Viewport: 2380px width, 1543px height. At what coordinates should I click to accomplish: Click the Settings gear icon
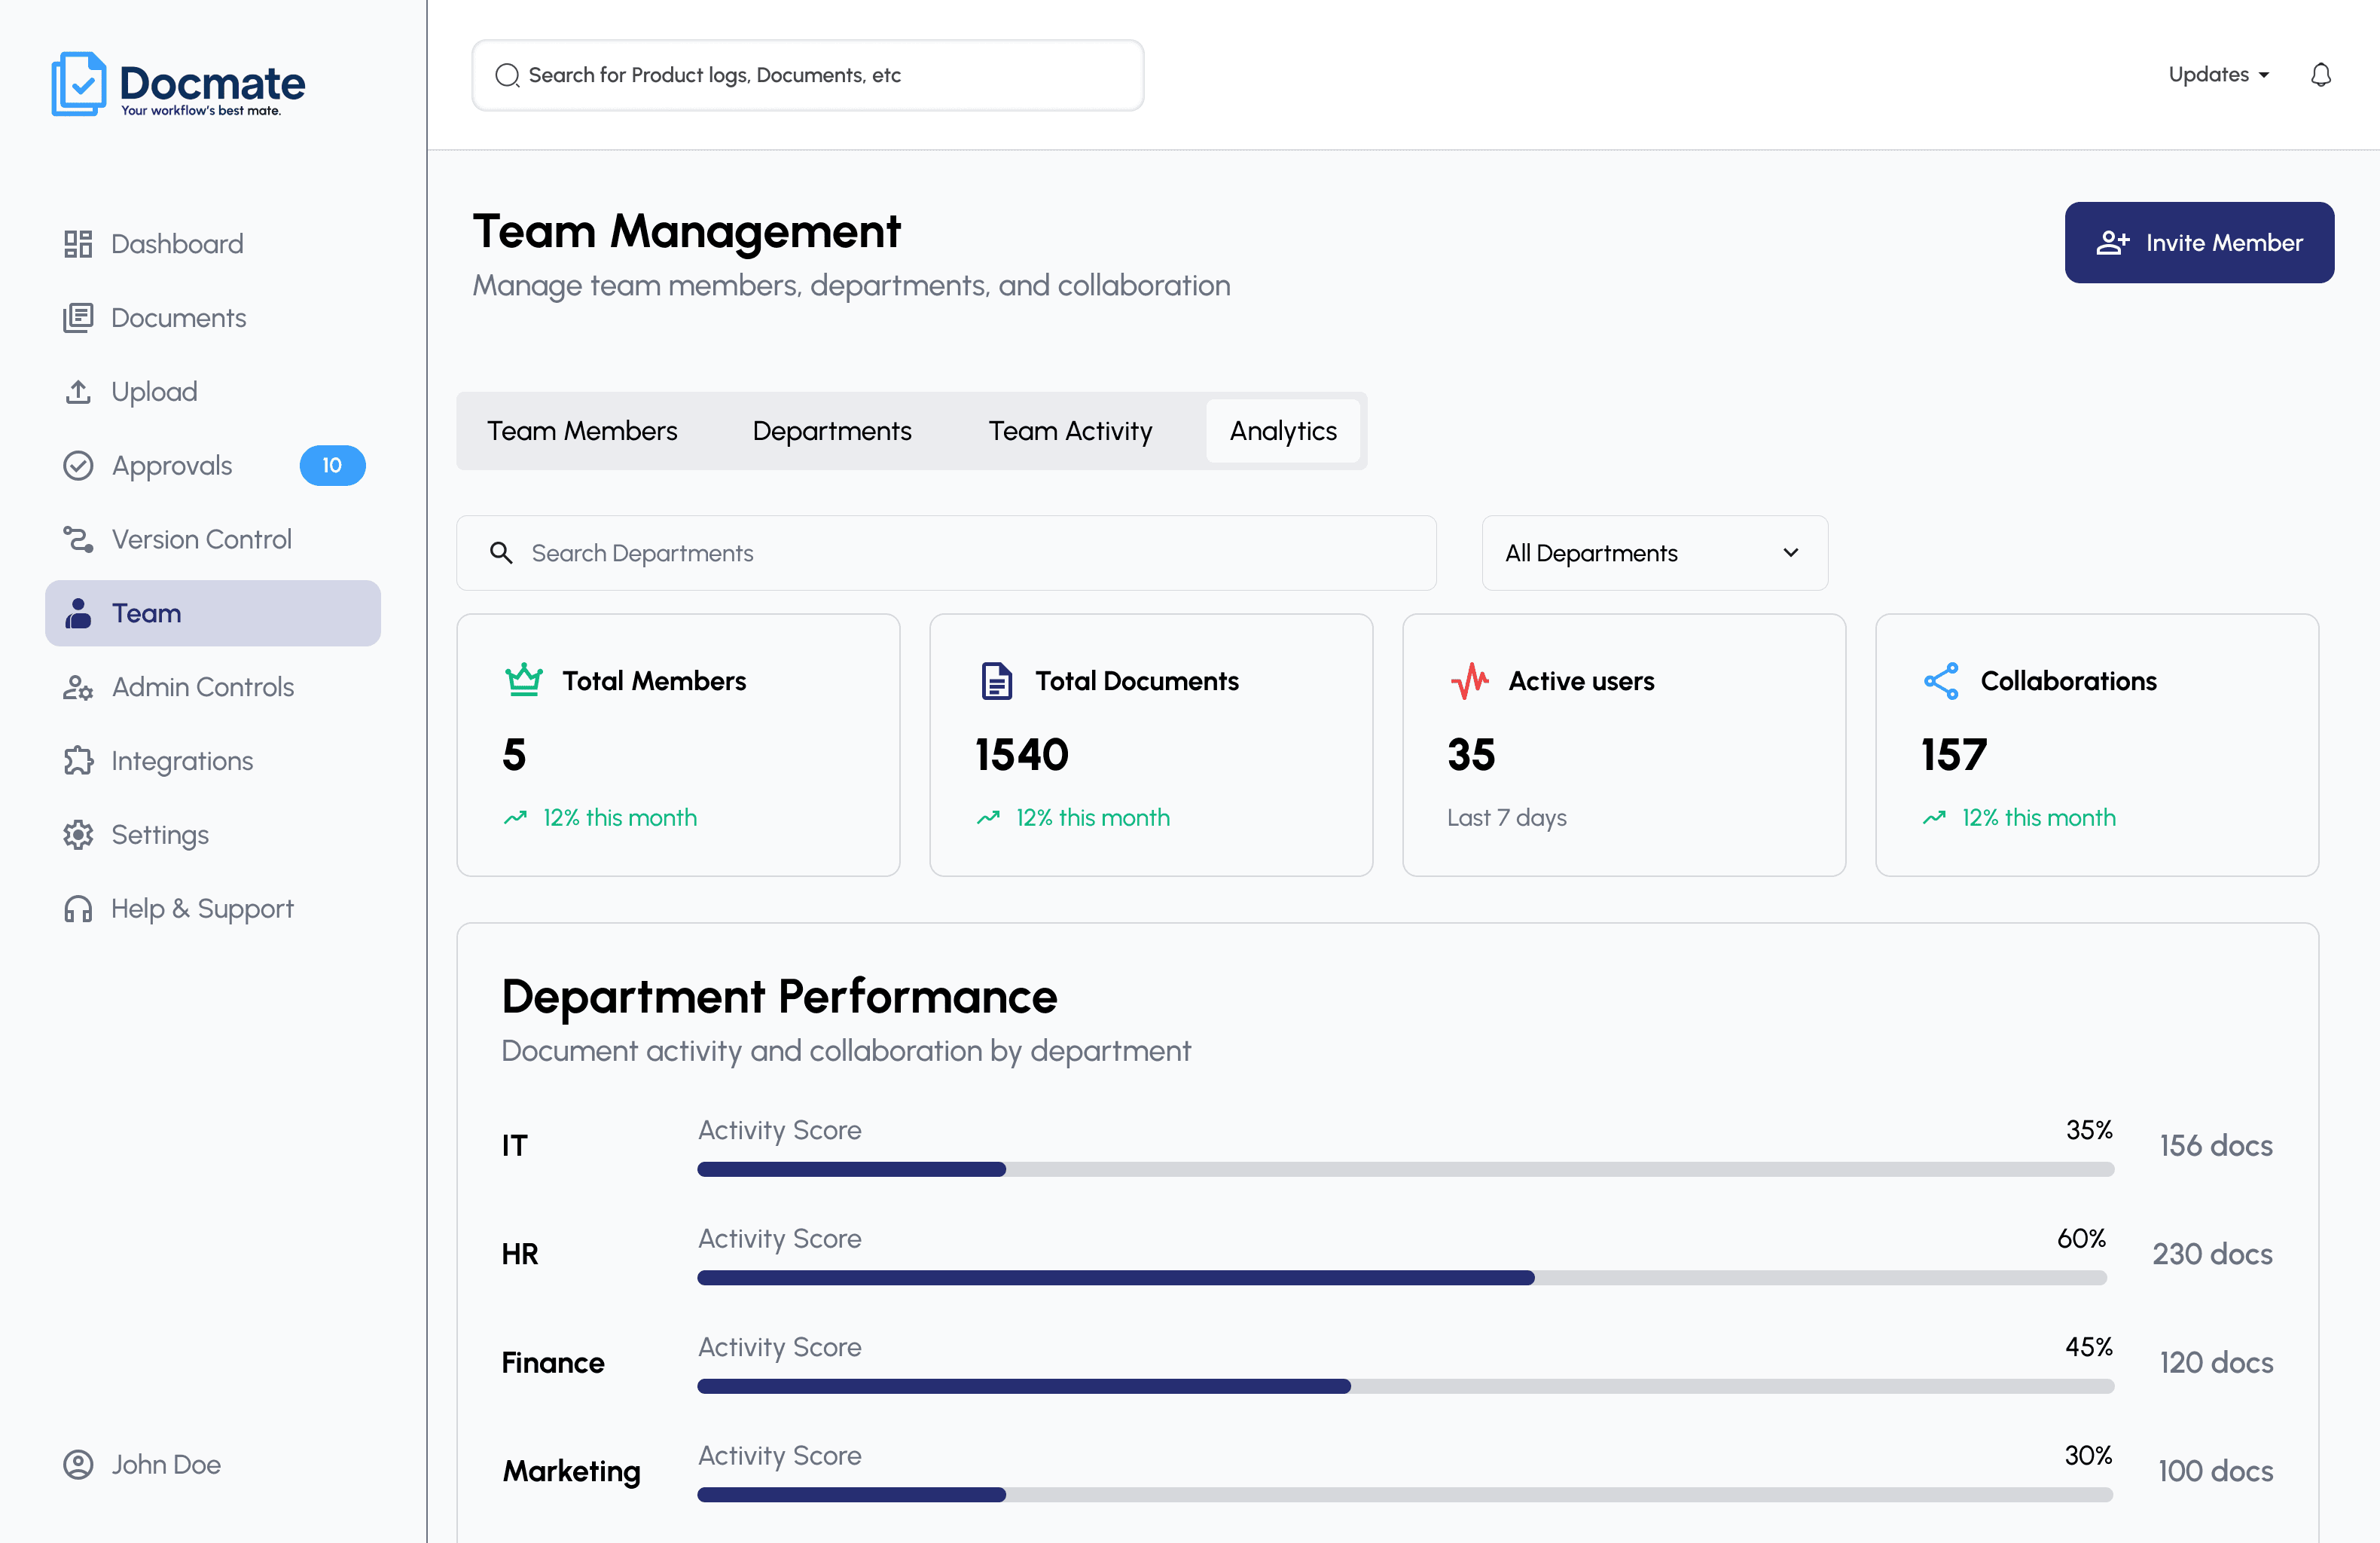(78, 835)
